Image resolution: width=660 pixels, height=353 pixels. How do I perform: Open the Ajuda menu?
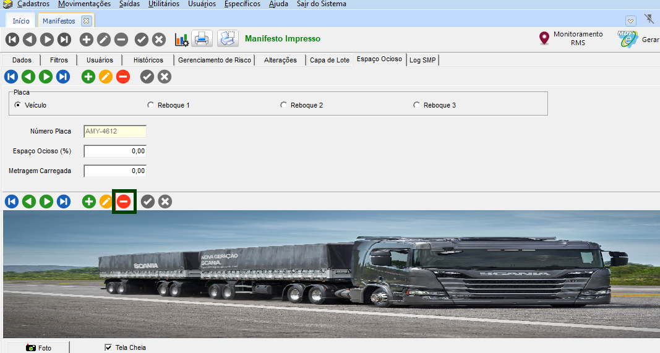coord(278,4)
